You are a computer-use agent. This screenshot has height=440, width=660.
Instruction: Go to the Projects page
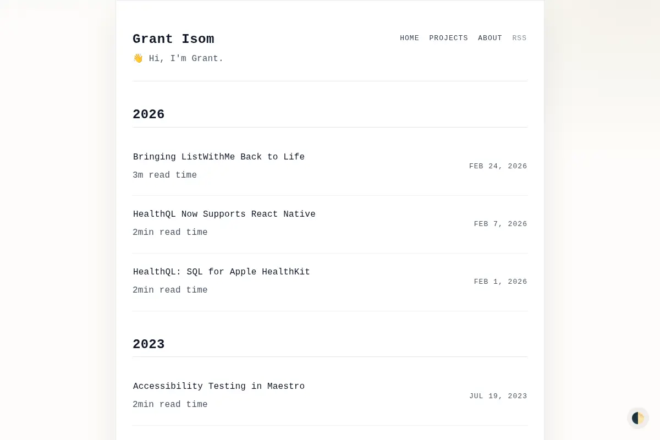448,38
